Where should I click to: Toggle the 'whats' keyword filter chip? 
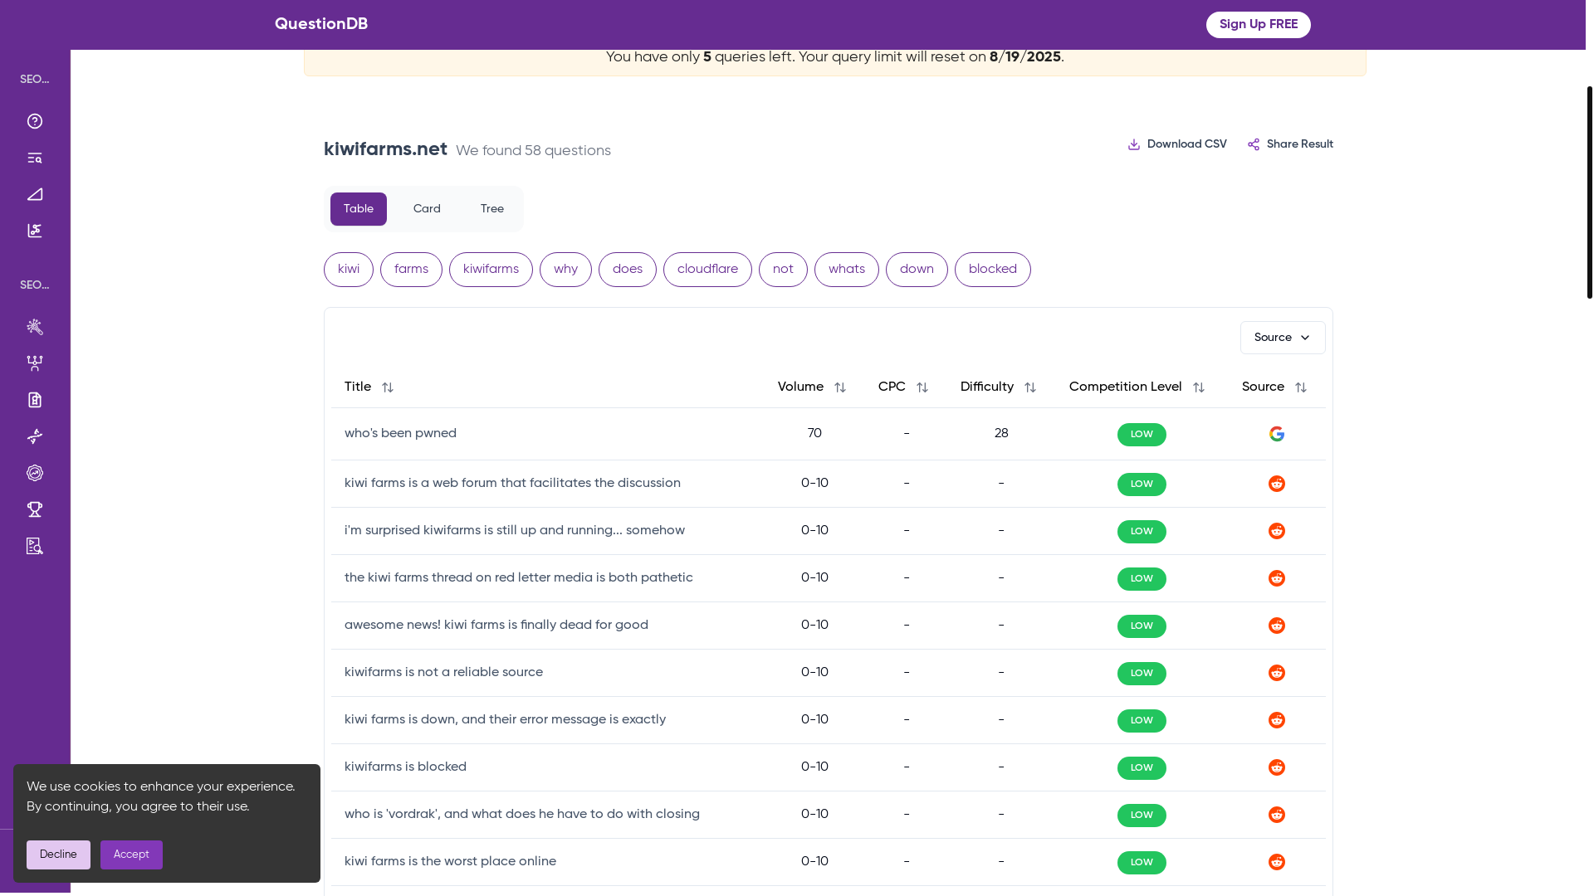click(x=847, y=270)
